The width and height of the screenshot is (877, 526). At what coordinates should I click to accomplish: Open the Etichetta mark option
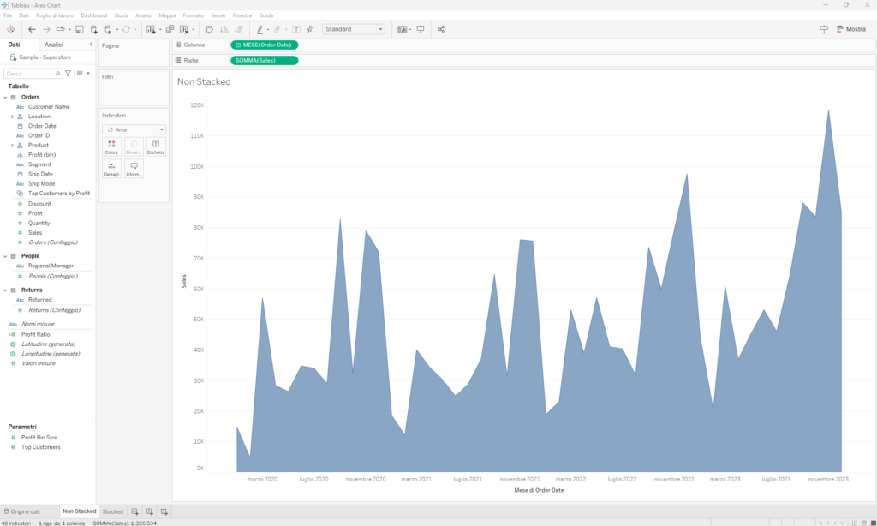pyautogui.click(x=155, y=145)
